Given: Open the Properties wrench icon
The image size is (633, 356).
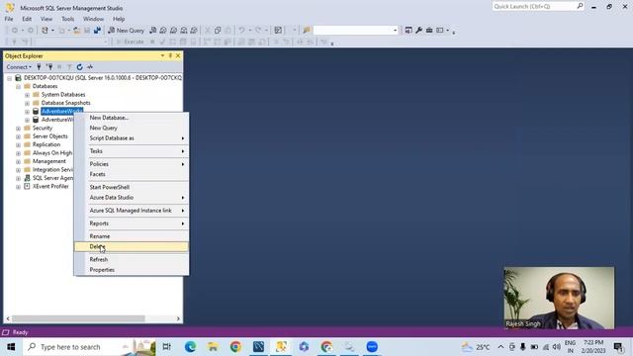Looking at the screenshot, I should [418, 31].
